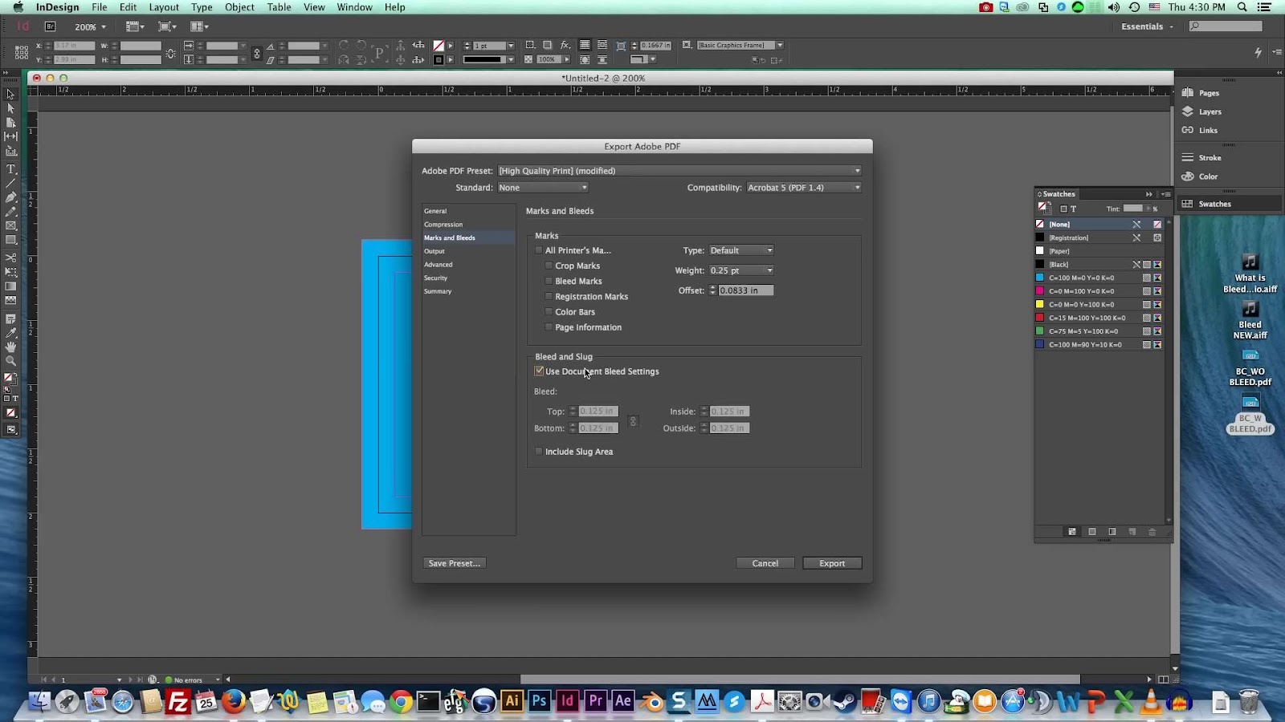
Task: Select the Rectangle Frame tool
Action: click(10, 226)
